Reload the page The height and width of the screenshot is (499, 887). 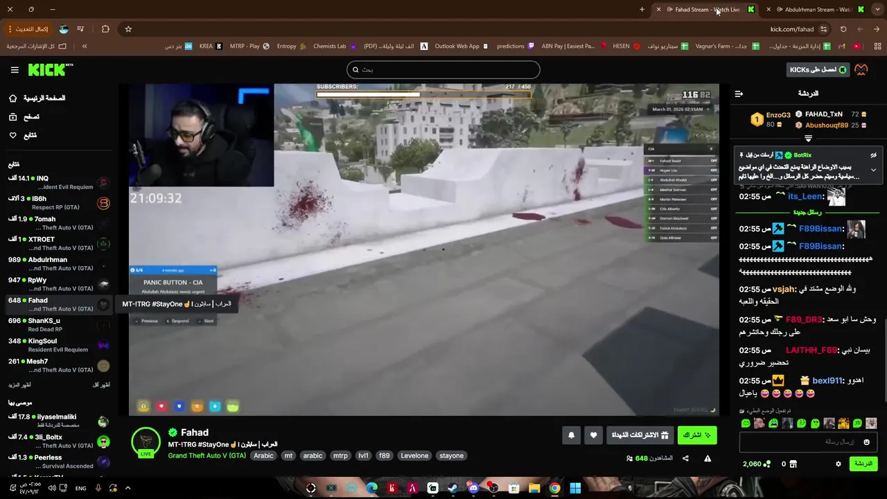point(843,29)
